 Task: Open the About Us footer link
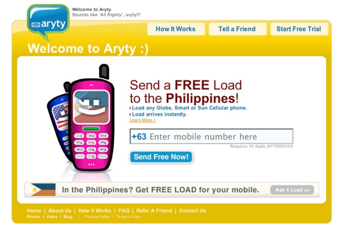[59, 210]
